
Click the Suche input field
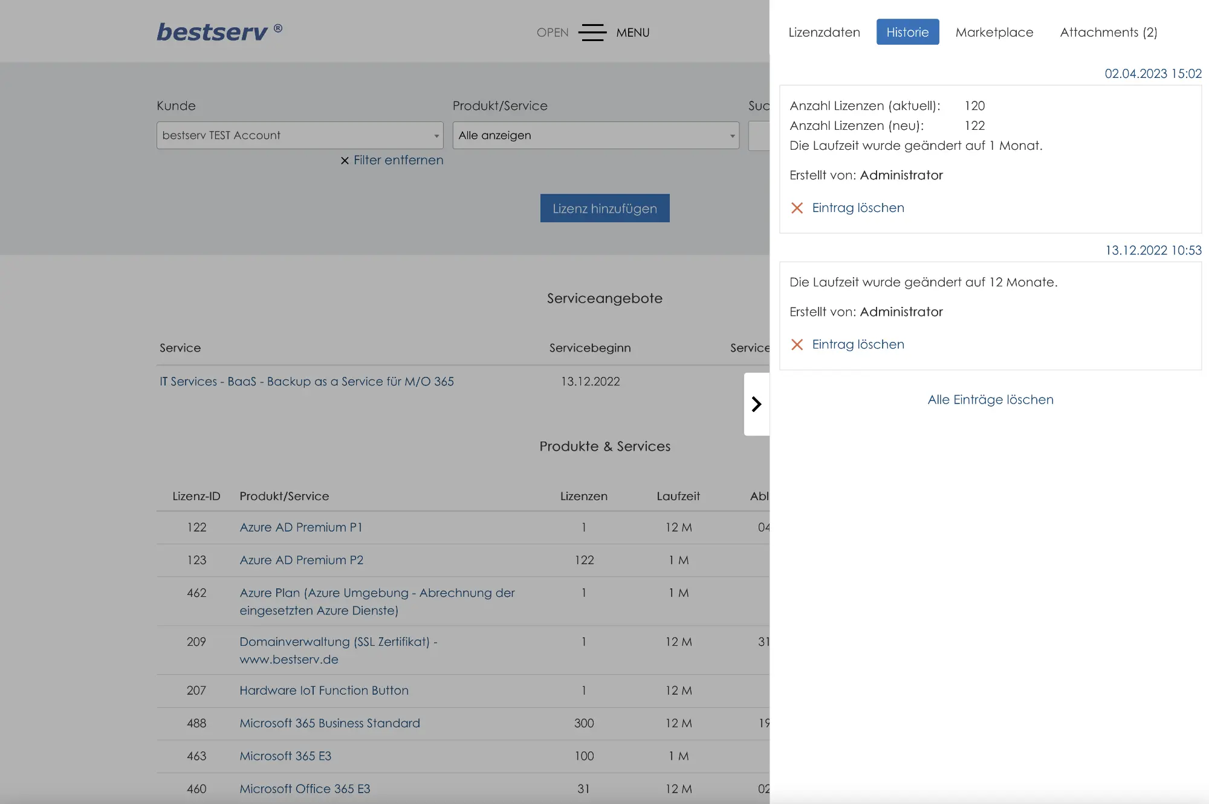(x=759, y=135)
